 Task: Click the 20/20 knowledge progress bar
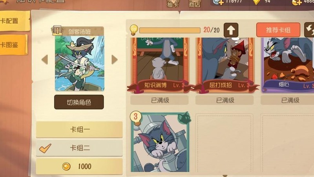pos(170,30)
